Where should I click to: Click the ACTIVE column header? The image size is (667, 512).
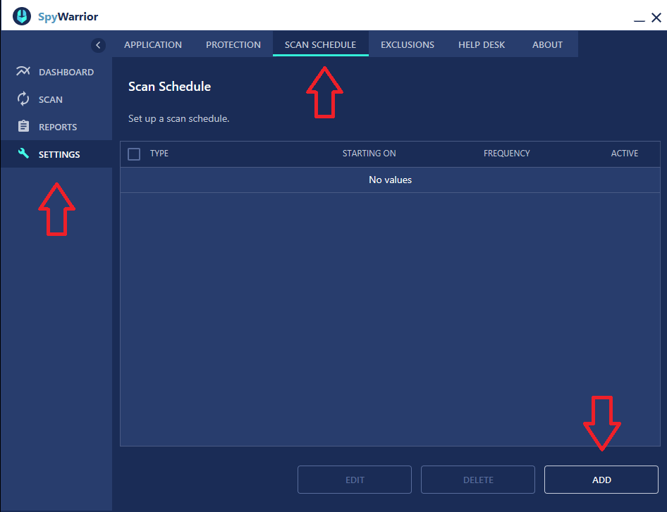click(625, 154)
